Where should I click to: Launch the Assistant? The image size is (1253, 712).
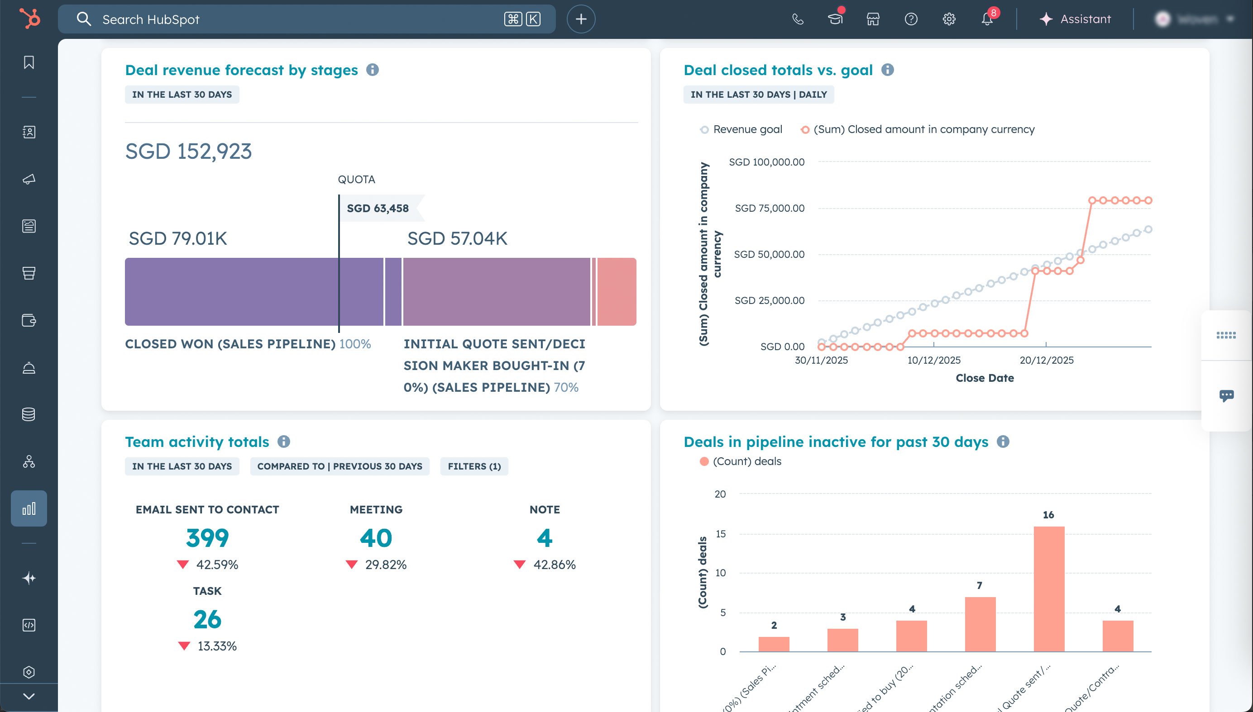pyautogui.click(x=1074, y=19)
